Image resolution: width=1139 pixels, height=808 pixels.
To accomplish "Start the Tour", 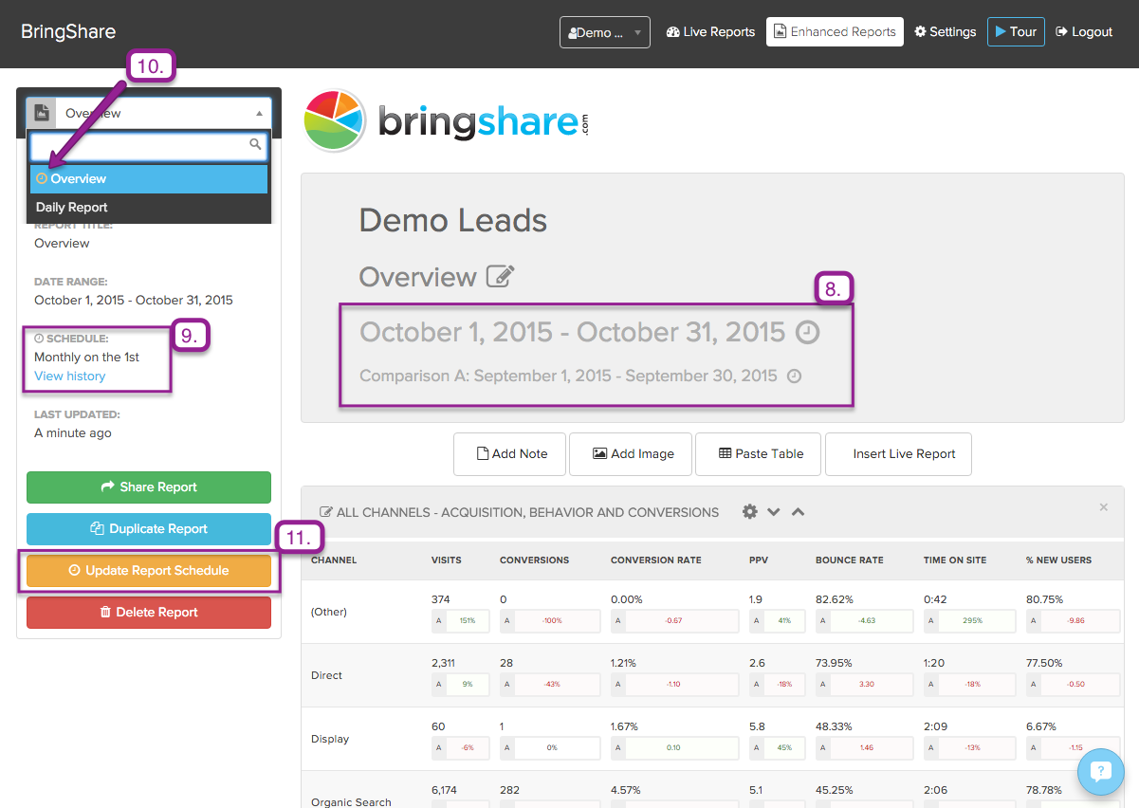I will (1016, 32).
